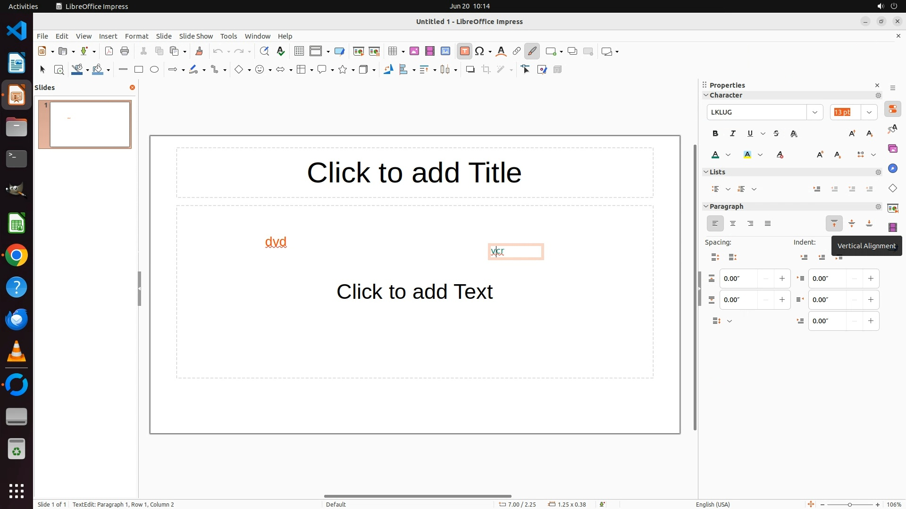This screenshot has height=509, width=906.
Task: Click the Export as PDF icon
Action: pyautogui.click(x=109, y=51)
